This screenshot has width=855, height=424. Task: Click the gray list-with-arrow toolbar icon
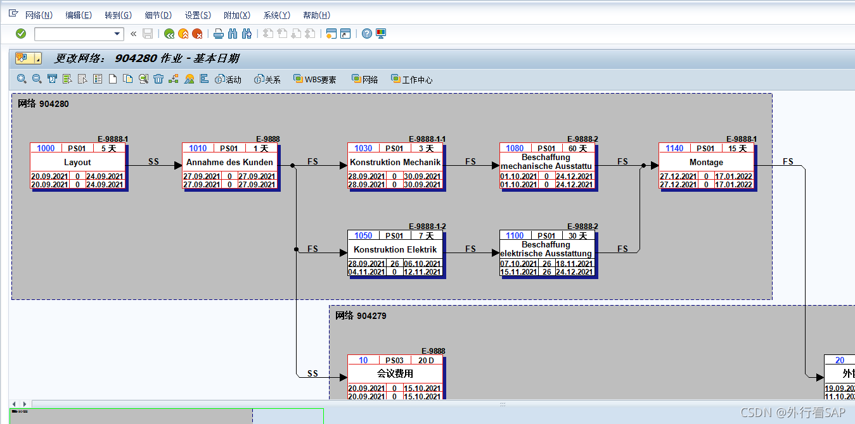tap(82, 79)
